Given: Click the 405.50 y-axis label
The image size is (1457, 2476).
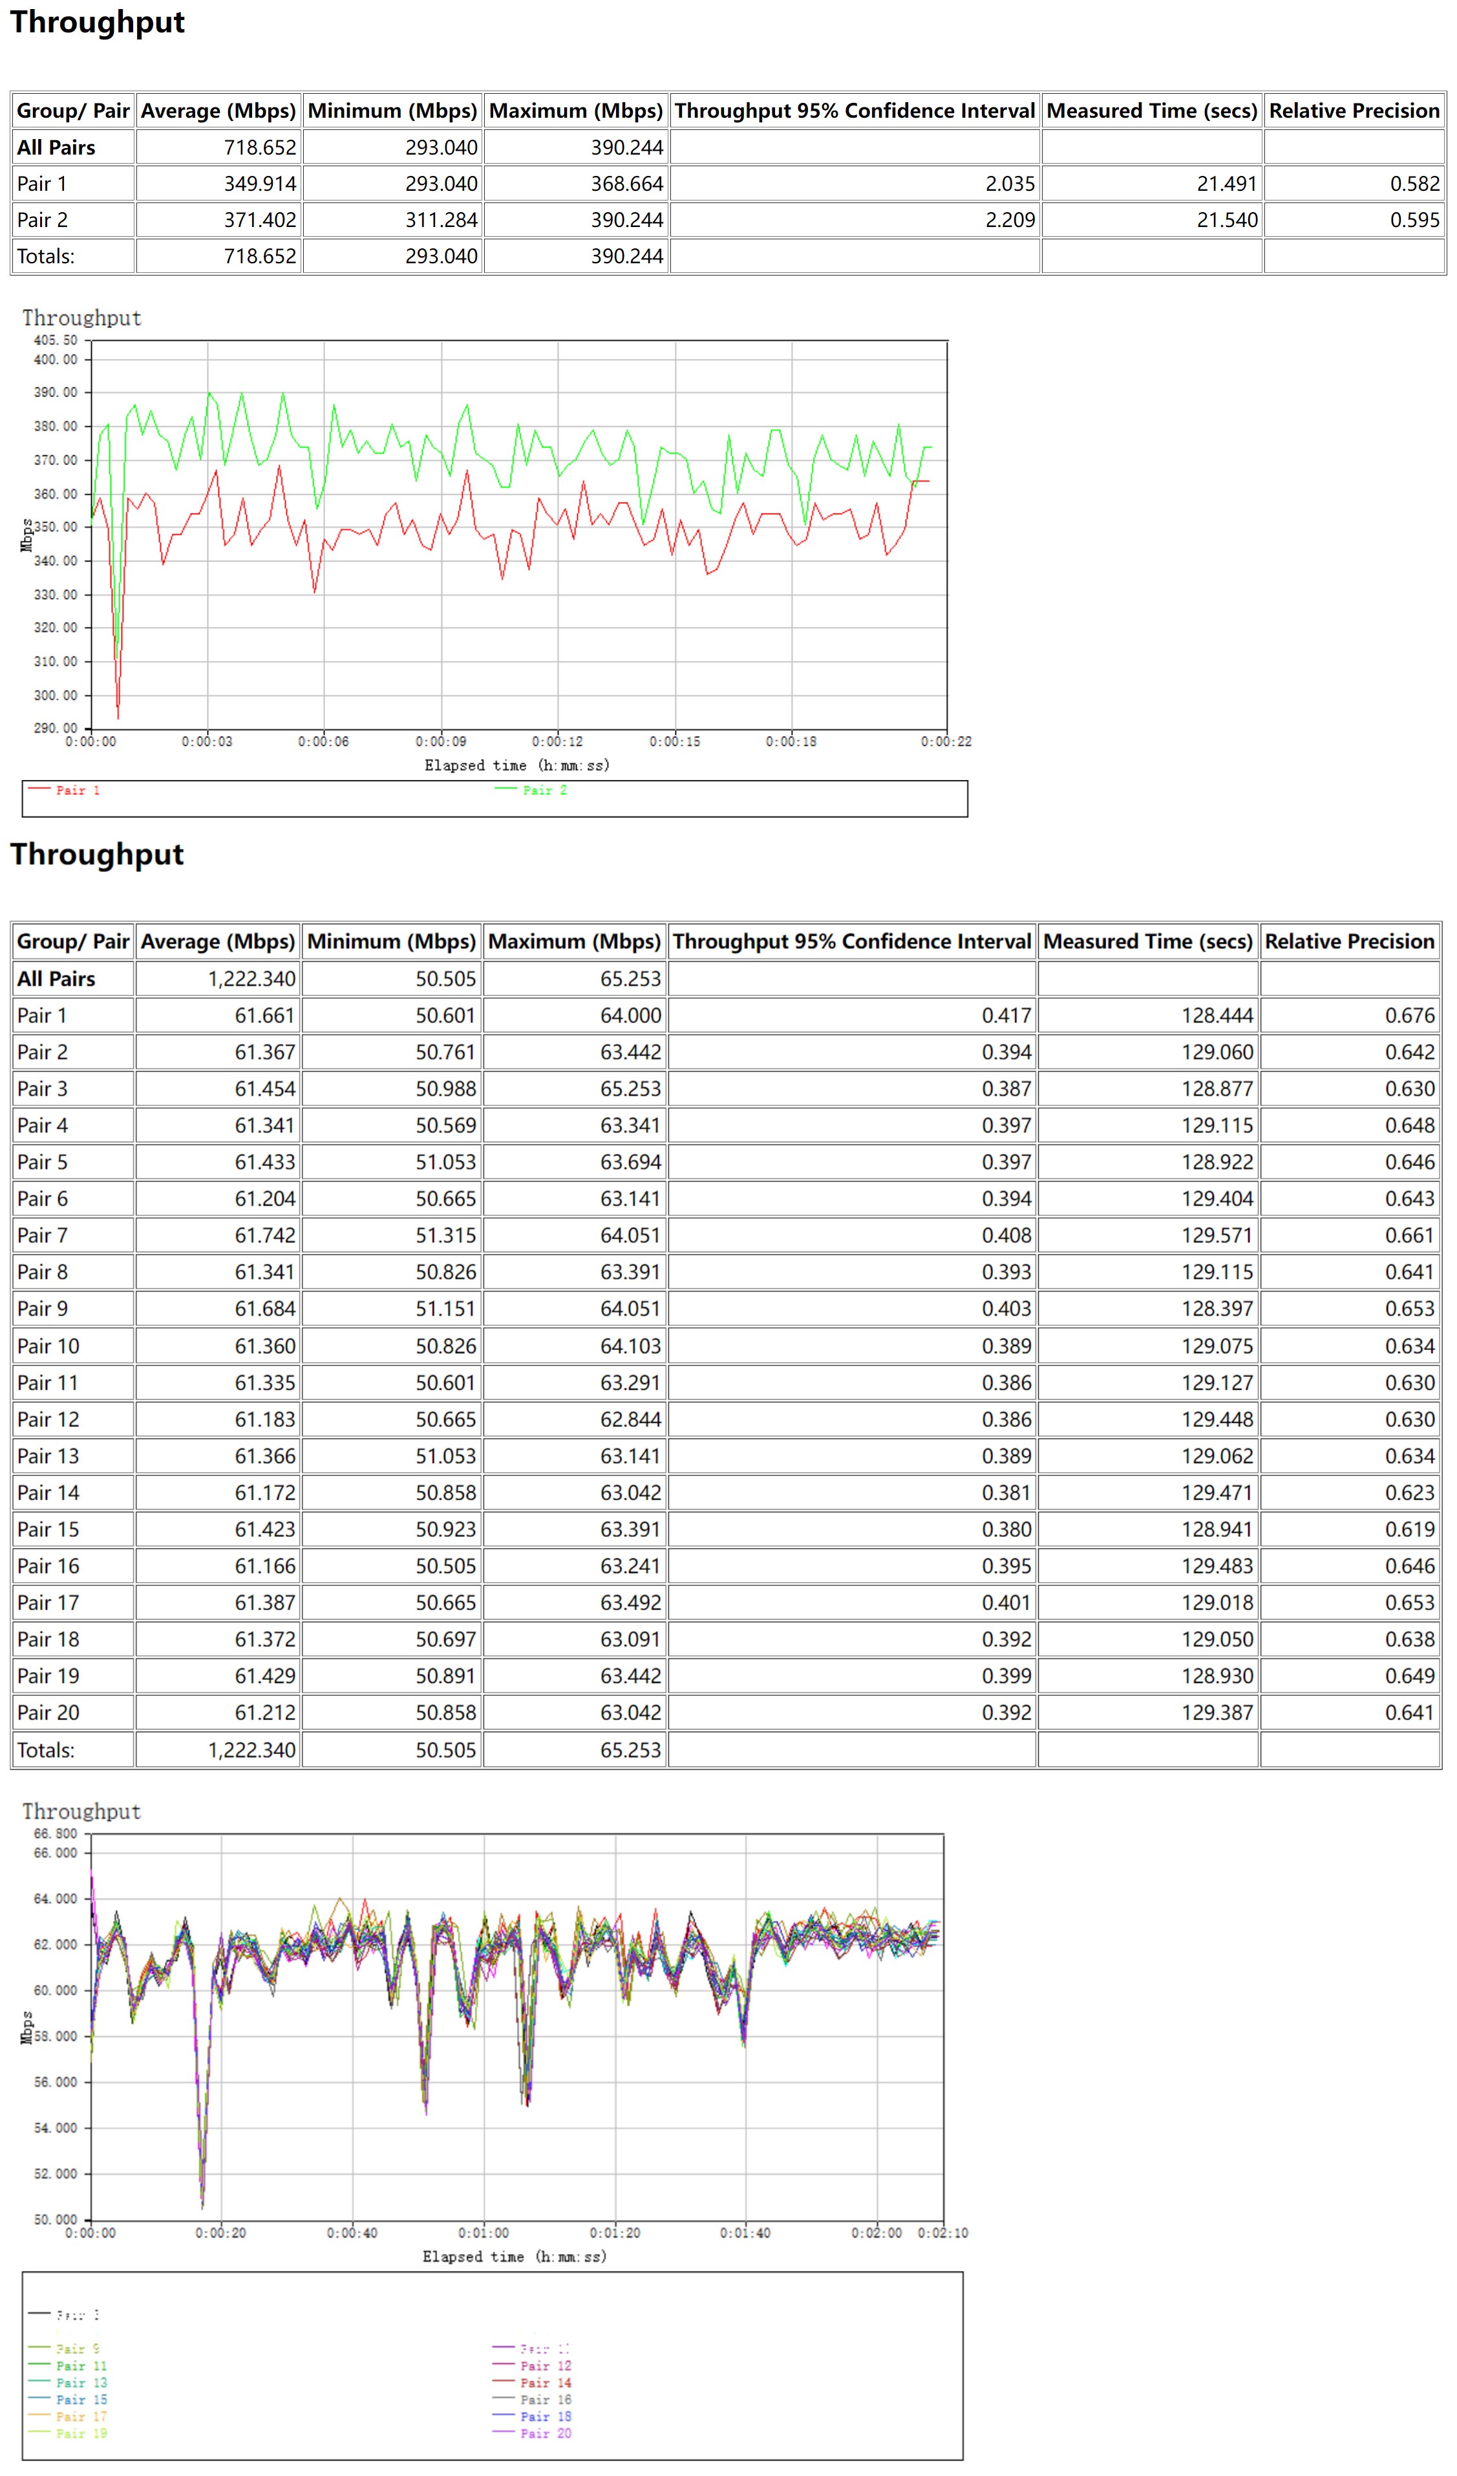Looking at the screenshot, I should click(x=55, y=340).
